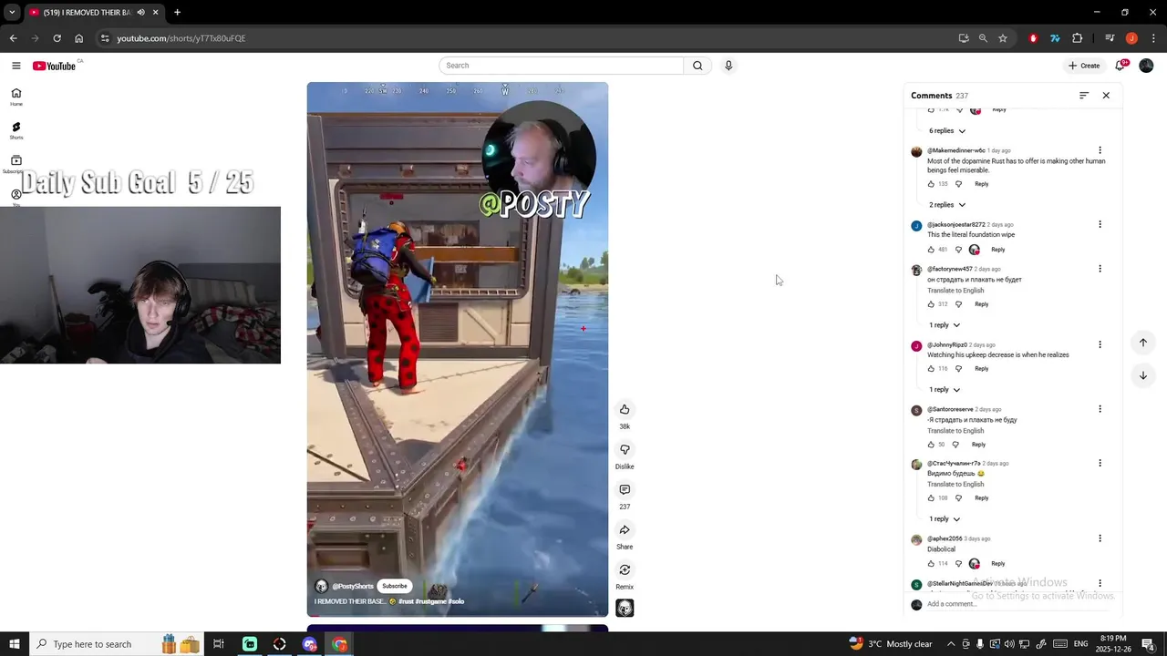Open Windows Start menu
The height and width of the screenshot is (656, 1167).
[15, 644]
